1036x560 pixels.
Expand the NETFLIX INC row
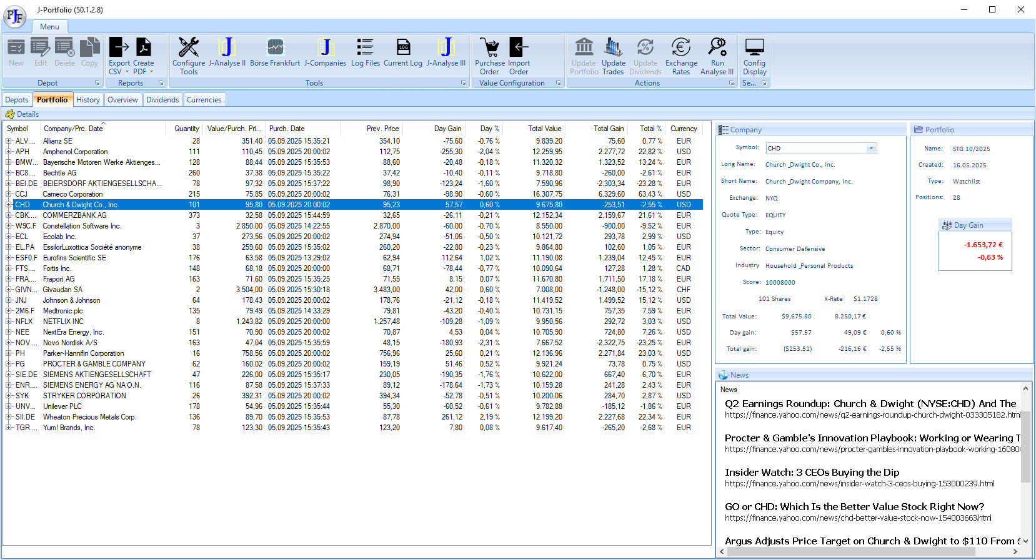coord(9,322)
